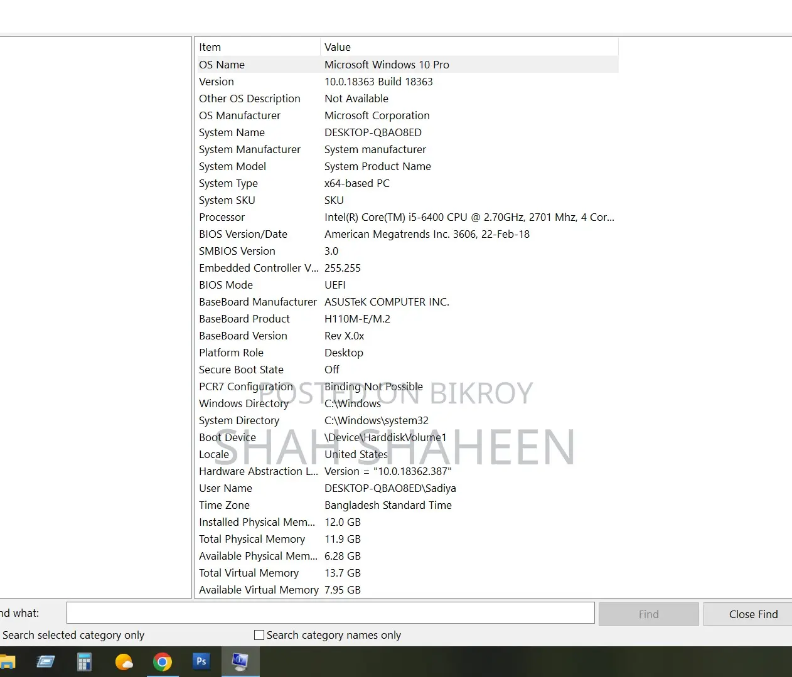Click the value DESKTOP-QBAO8ED
The image size is (792, 677).
373,132
